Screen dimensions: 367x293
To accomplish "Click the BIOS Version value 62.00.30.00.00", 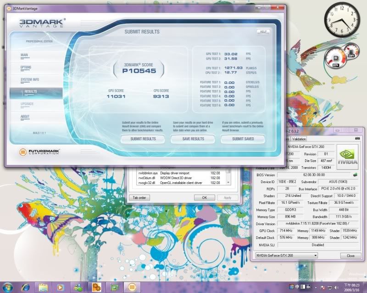I will pyautogui.click(x=314, y=175).
